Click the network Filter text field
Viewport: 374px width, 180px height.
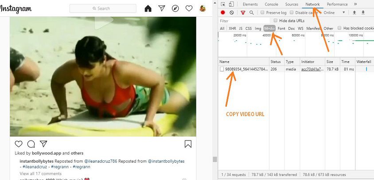point(244,21)
